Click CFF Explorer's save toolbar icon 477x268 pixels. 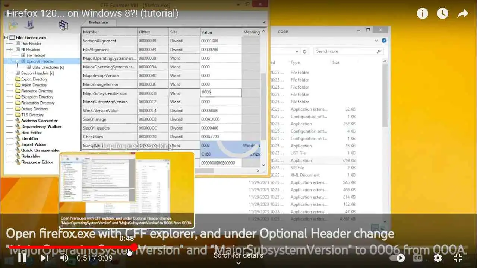tap(29, 25)
